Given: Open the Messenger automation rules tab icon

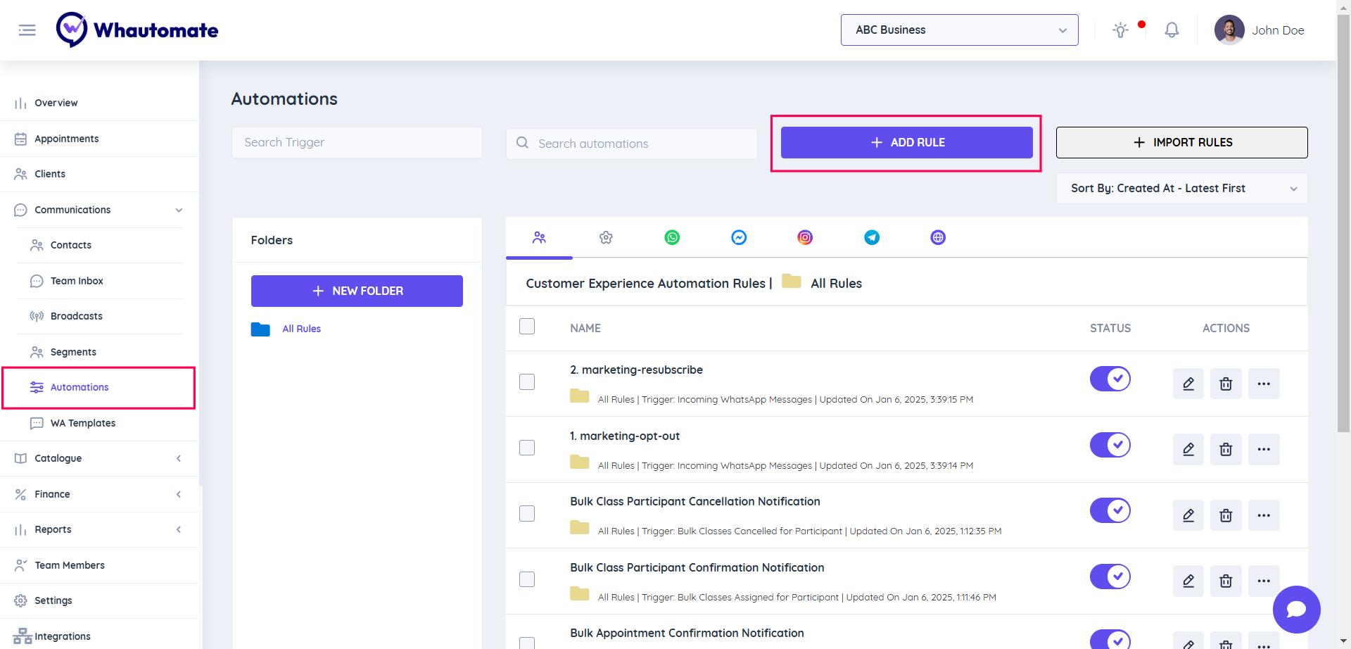Looking at the screenshot, I should click(738, 238).
